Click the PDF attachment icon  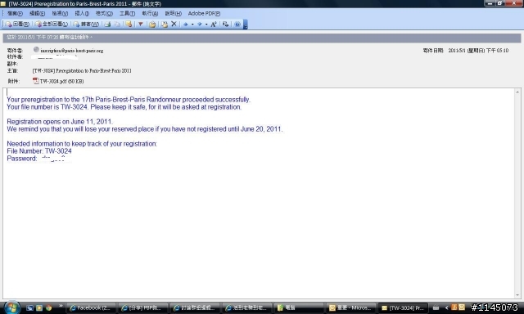36,81
